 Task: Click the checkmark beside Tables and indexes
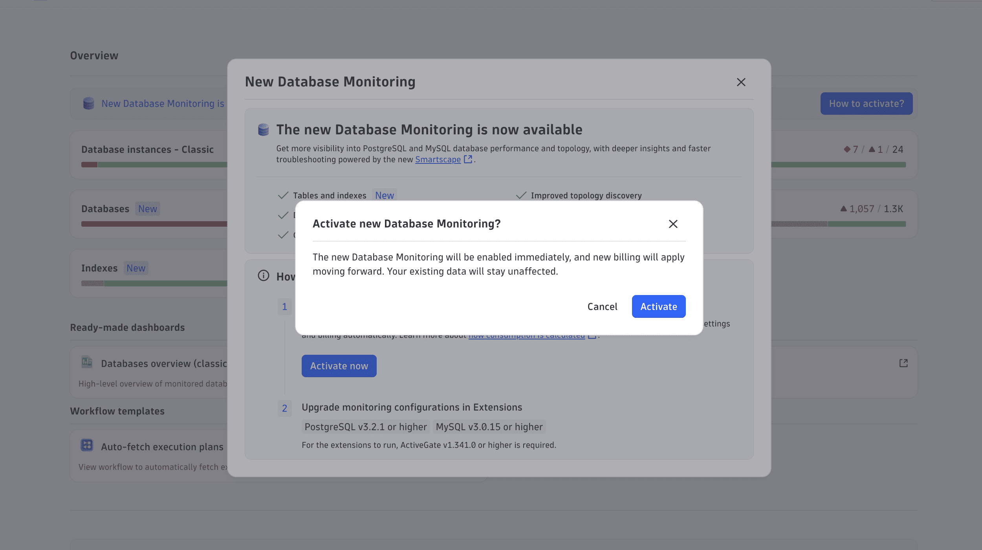tap(283, 195)
